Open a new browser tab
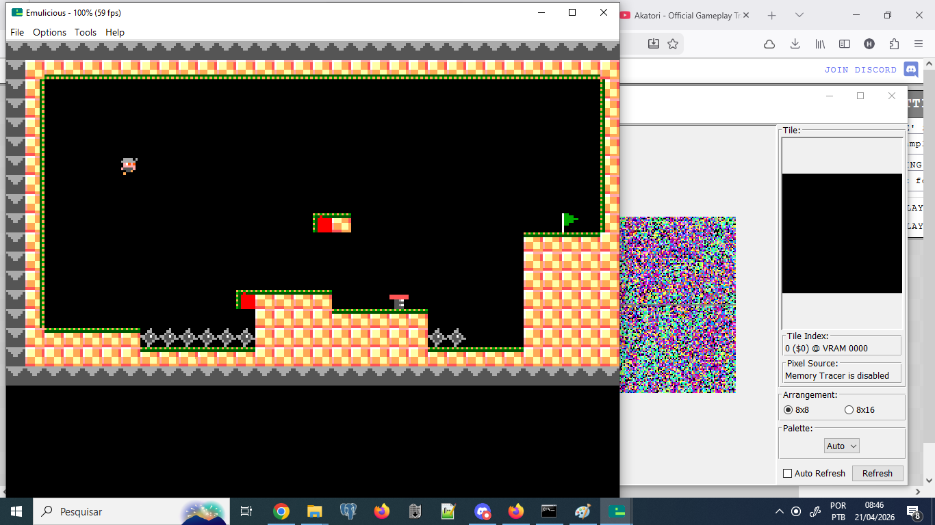Screen dimensions: 935x525 coord(772,15)
